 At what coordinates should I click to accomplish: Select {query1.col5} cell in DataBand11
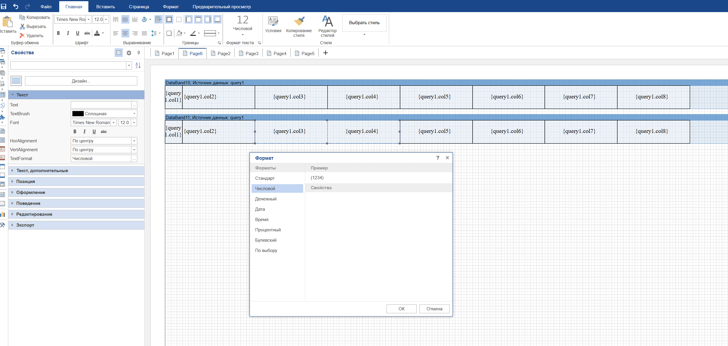click(x=436, y=132)
